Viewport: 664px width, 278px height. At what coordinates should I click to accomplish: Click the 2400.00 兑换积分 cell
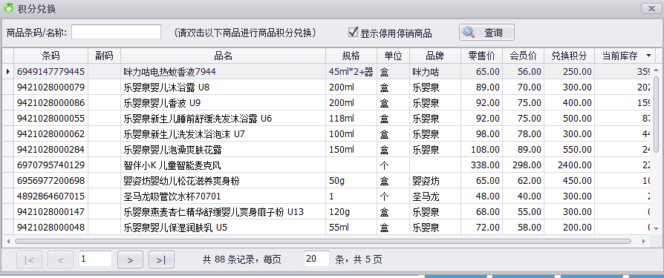click(569, 165)
